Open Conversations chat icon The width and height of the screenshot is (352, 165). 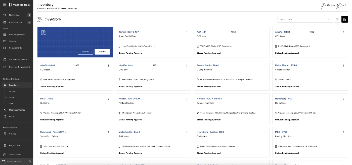5,22
